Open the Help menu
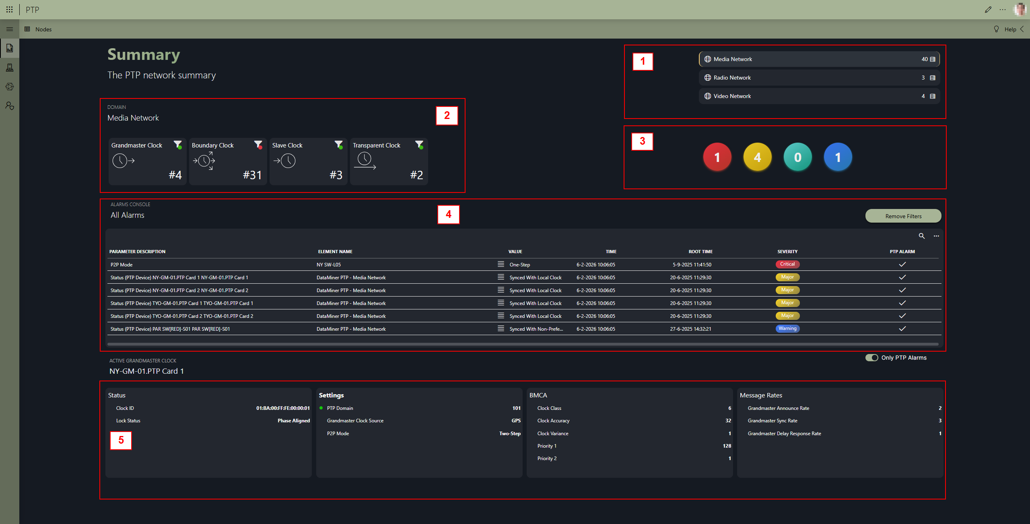 point(1010,29)
